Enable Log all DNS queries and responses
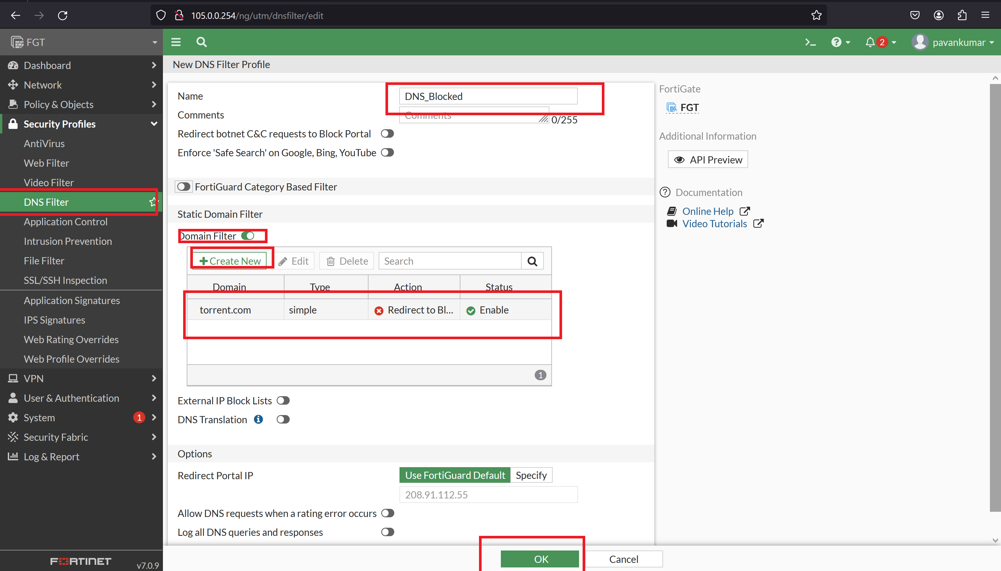The height and width of the screenshot is (571, 1001). click(387, 532)
